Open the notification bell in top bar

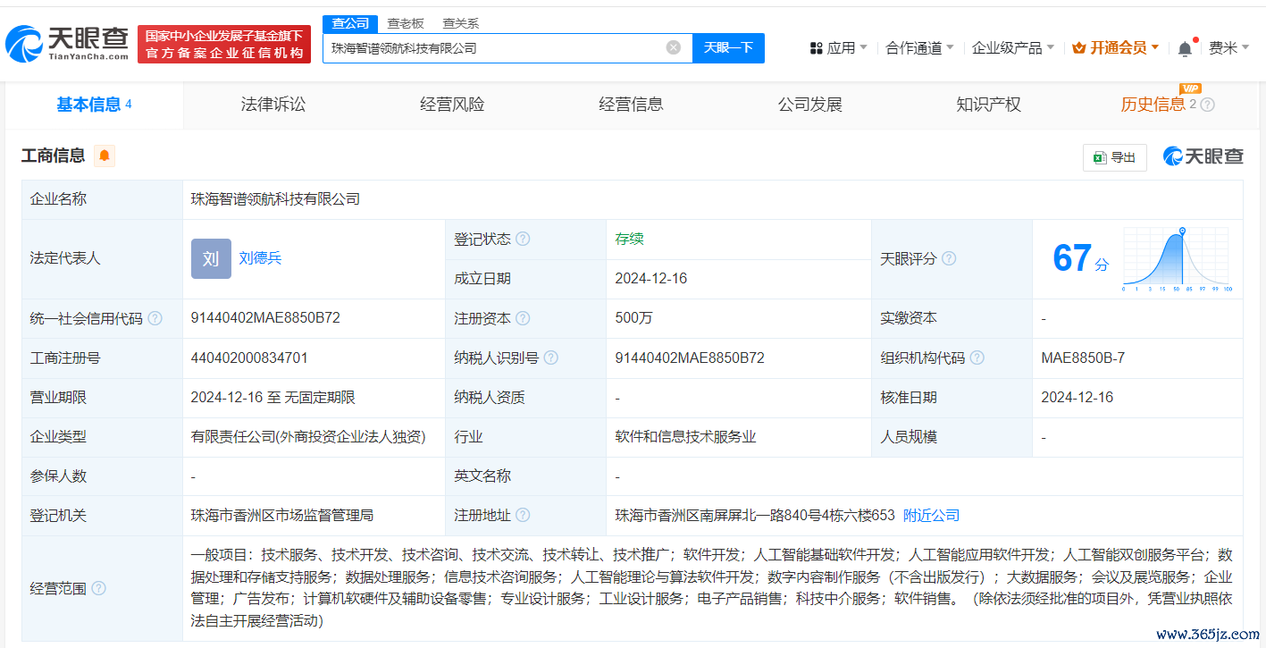point(1185,48)
